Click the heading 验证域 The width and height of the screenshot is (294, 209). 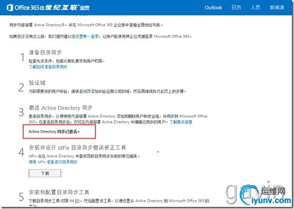click(x=37, y=83)
